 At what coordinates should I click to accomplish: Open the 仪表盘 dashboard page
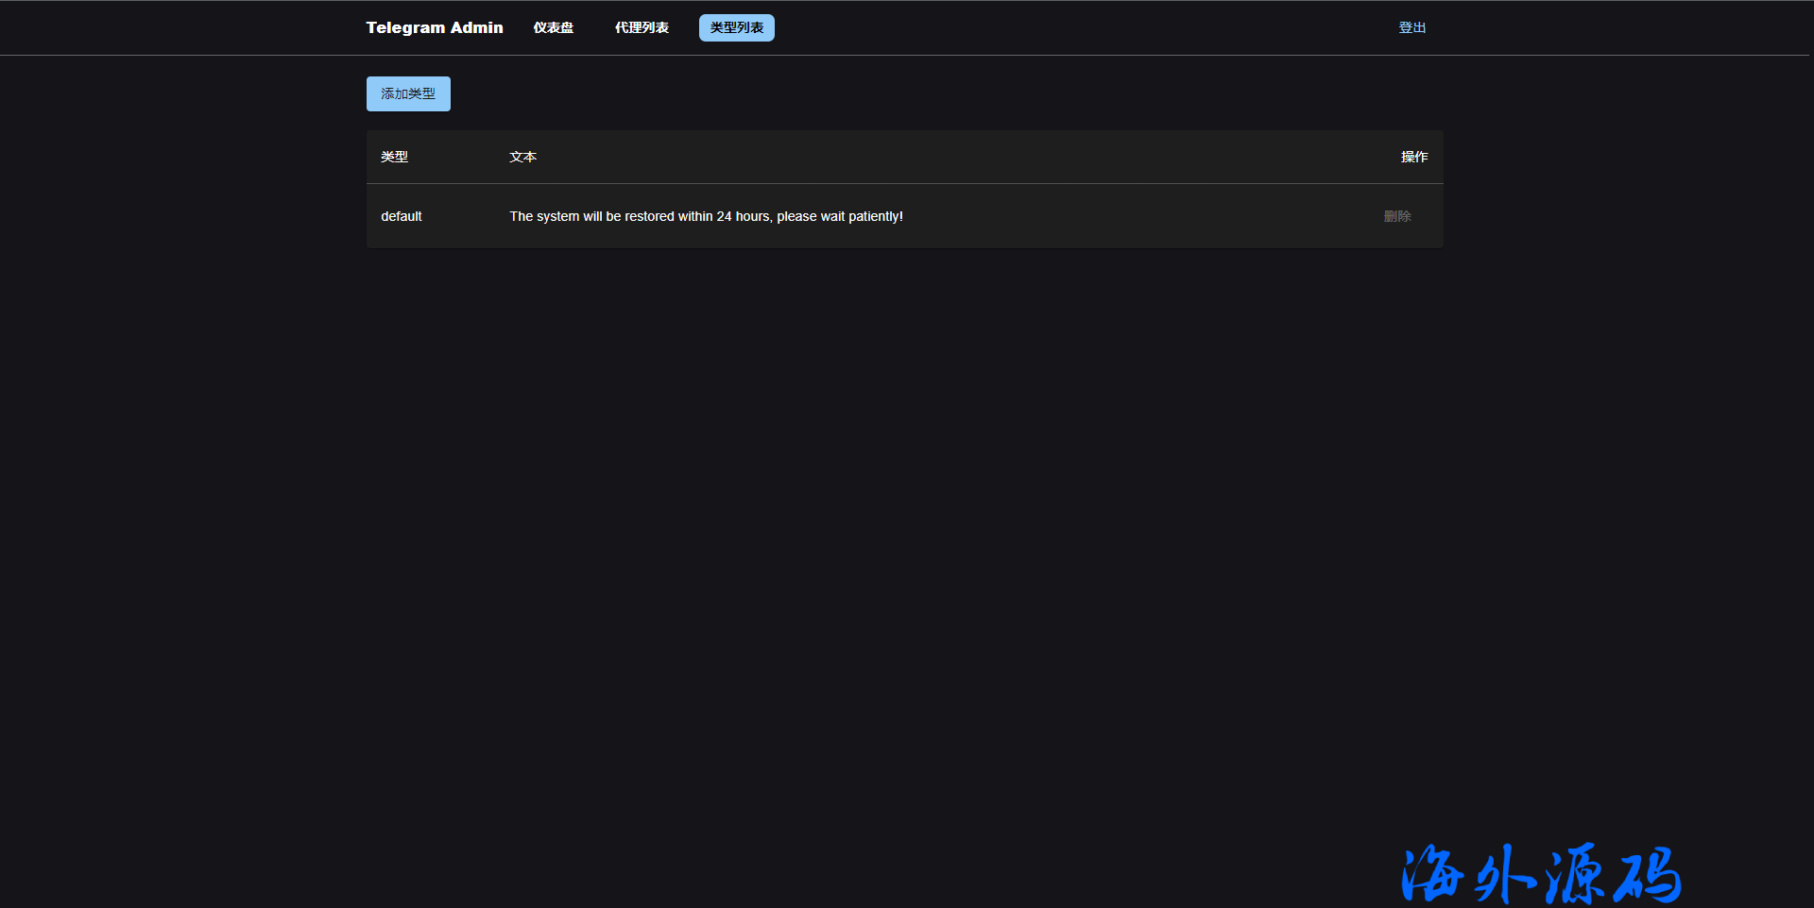(x=553, y=27)
